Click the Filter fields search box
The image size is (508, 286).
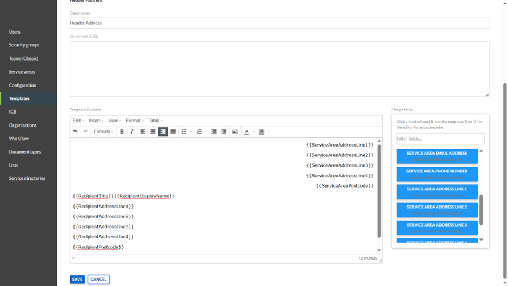[440, 139]
